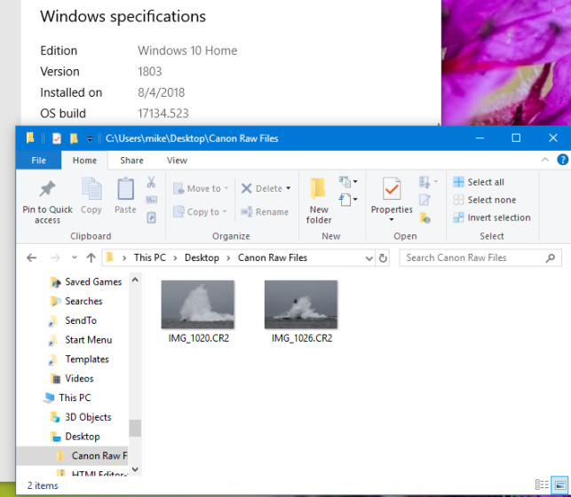
Task: Click the New folder icon in ribbon
Action: coord(319,188)
